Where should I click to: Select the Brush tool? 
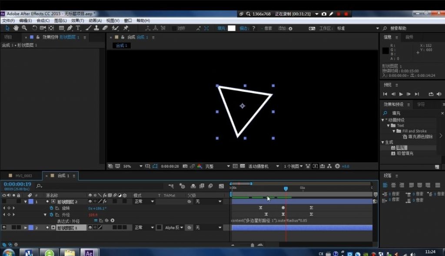click(88, 28)
